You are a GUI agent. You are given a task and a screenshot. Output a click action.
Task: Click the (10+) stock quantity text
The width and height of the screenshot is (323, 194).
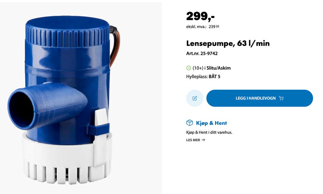point(198,68)
